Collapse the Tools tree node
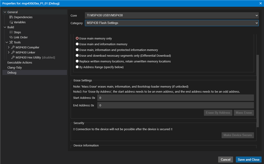The height and width of the screenshot is (164, 264). (x=7, y=42)
